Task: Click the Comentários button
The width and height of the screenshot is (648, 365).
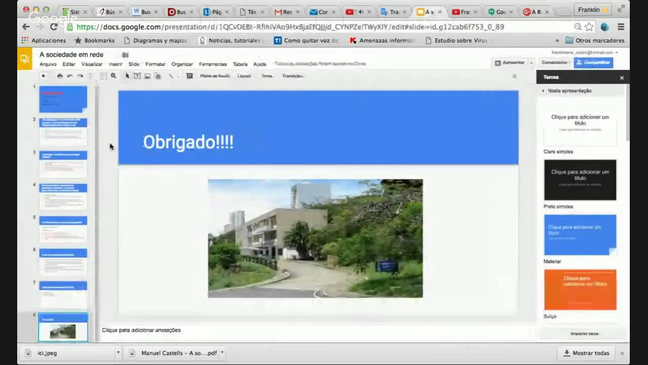Action: coord(554,63)
